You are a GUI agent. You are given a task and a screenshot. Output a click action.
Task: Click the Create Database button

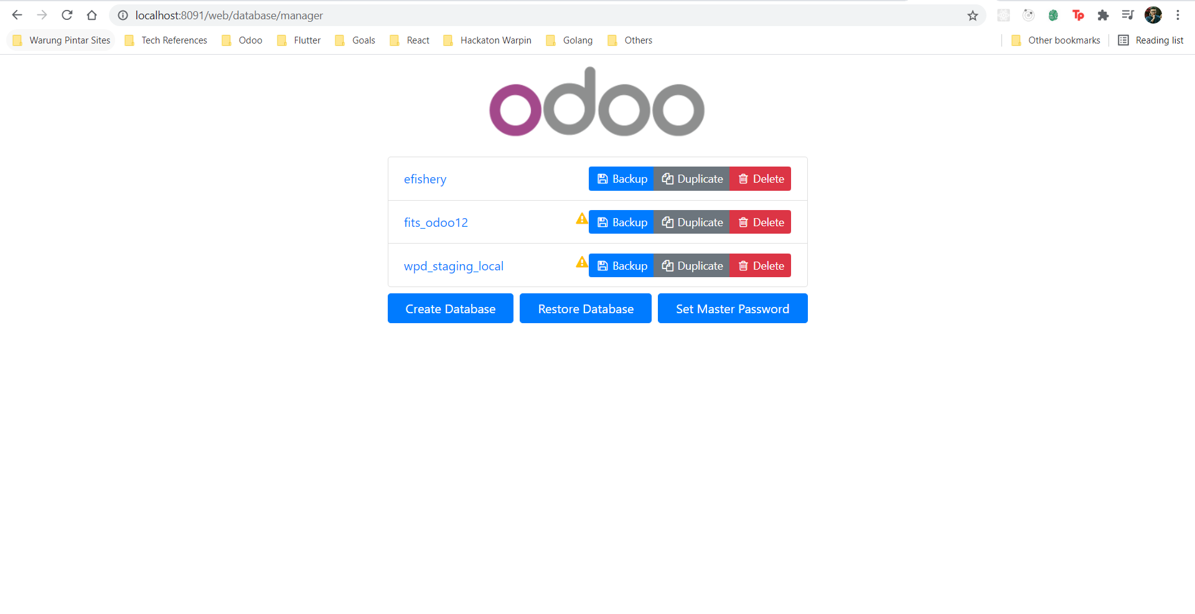pos(450,308)
